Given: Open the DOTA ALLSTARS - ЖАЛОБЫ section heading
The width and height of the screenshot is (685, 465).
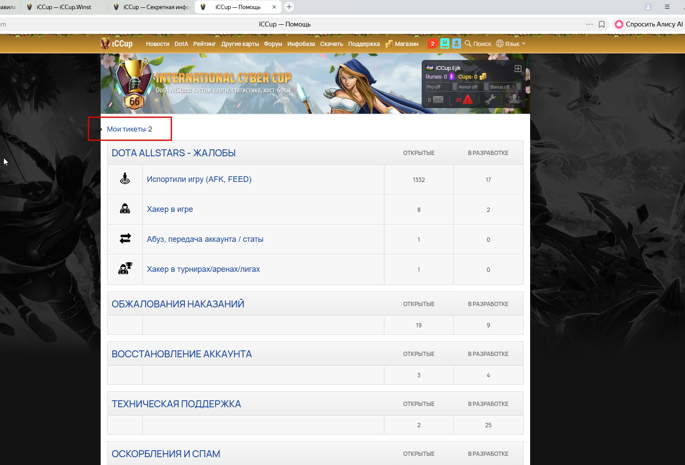Looking at the screenshot, I should [174, 153].
